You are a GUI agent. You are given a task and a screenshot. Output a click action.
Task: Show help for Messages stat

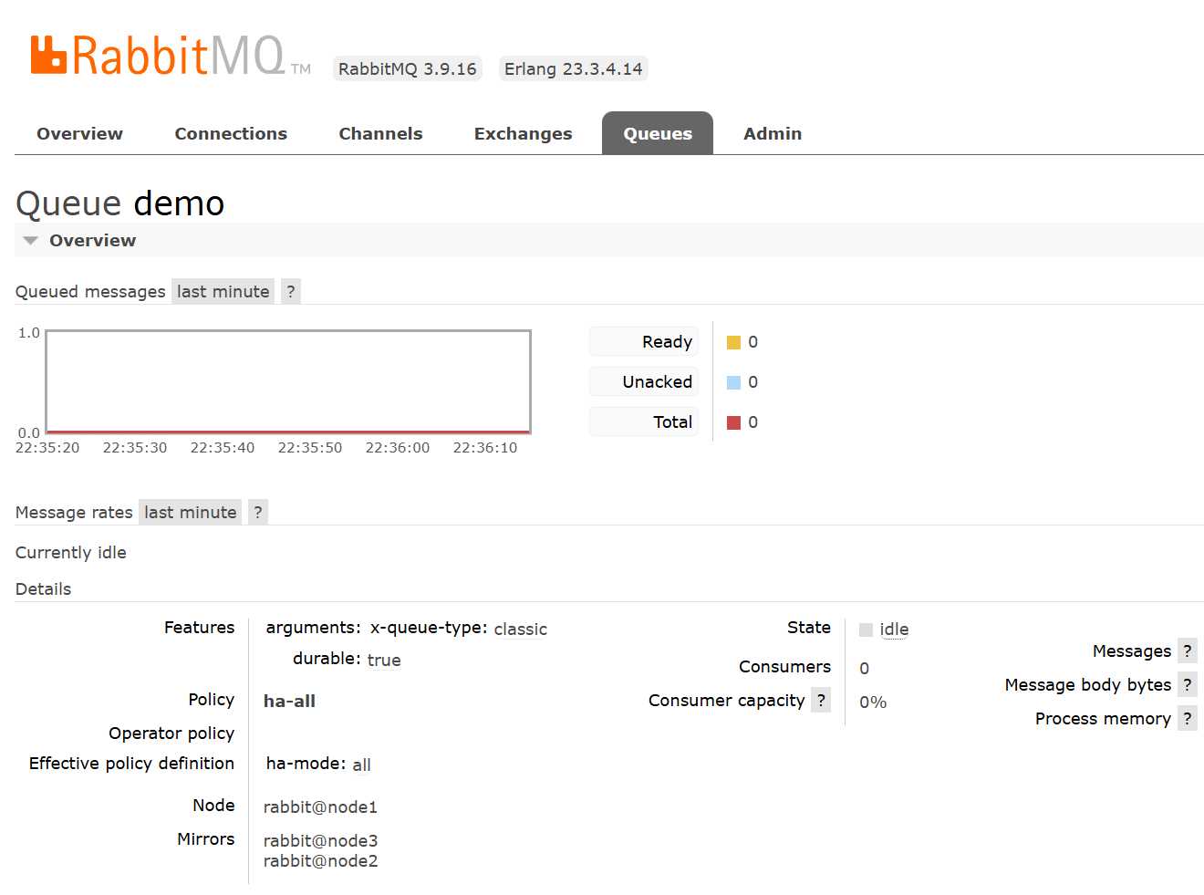tap(1188, 650)
